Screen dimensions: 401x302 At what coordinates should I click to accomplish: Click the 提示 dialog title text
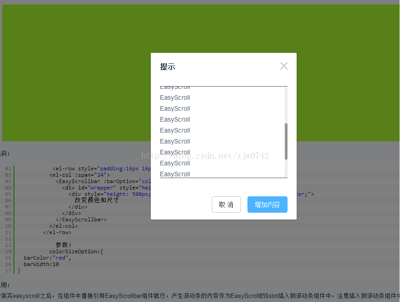point(168,67)
